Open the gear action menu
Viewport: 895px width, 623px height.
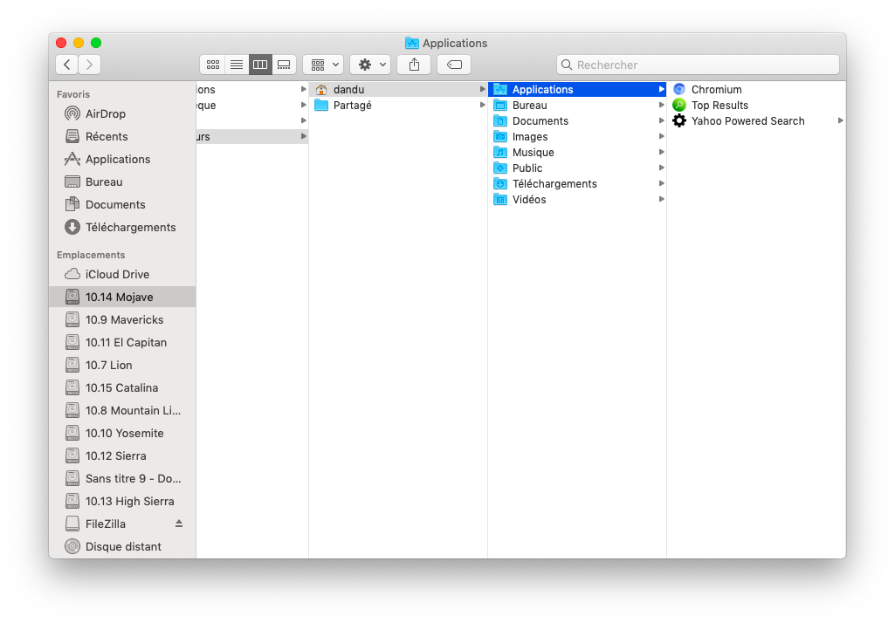[370, 65]
